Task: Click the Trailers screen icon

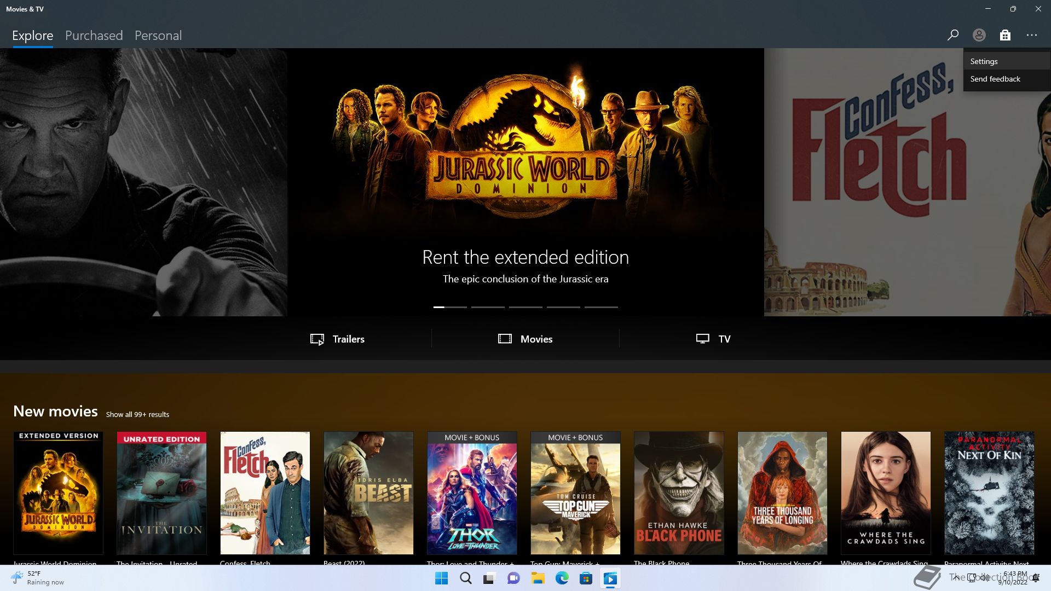Action: (x=317, y=339)
